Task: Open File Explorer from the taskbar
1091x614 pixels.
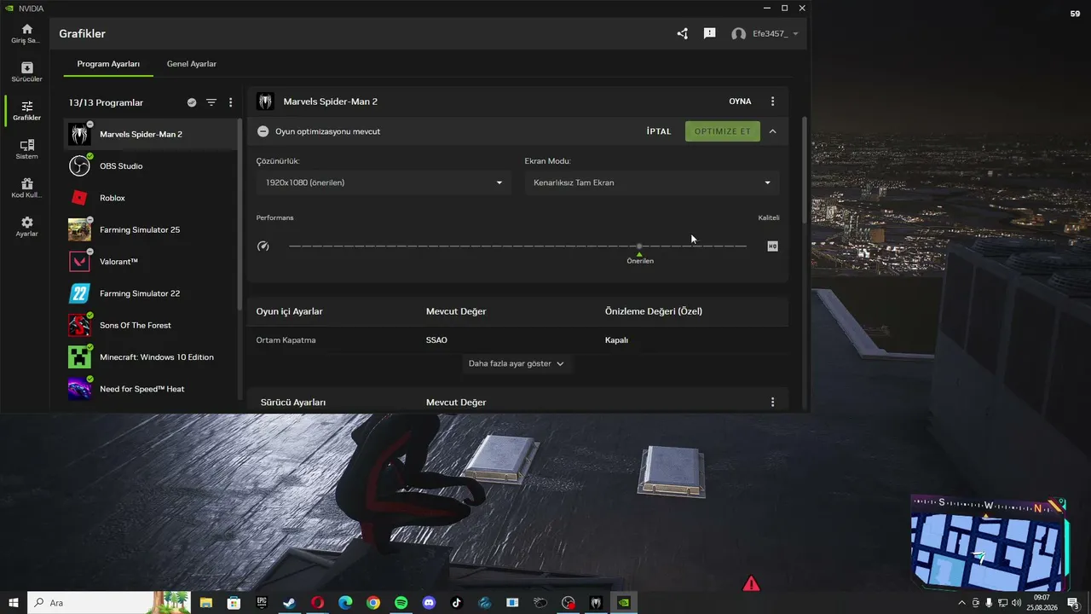Action: 206,603
